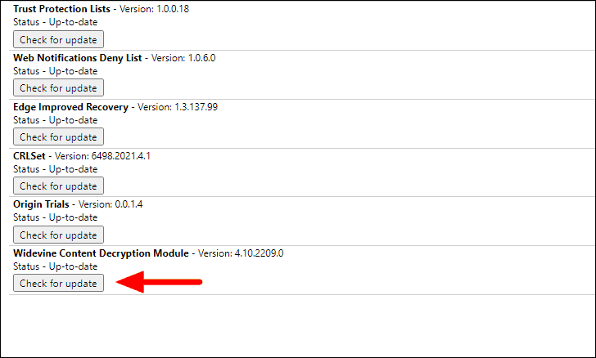Check for update for Origin Trials
This screenshot has height=358, width=596.
click(59, 235)
